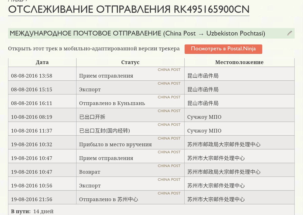This screenshot has width=303, height=215.
Task: Click the "Дата" column header
Action: point(42,62)
